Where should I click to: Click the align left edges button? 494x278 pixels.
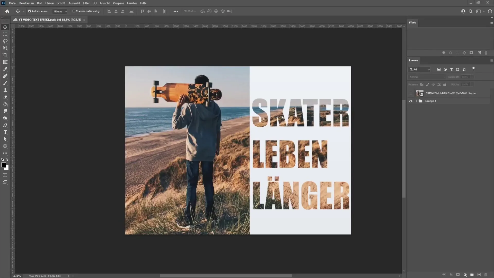pos(109,11)
